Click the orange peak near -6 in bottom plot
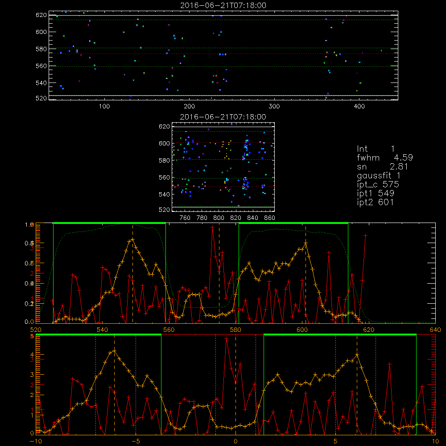This screenshot has width=446, height=446. point(114,351)
